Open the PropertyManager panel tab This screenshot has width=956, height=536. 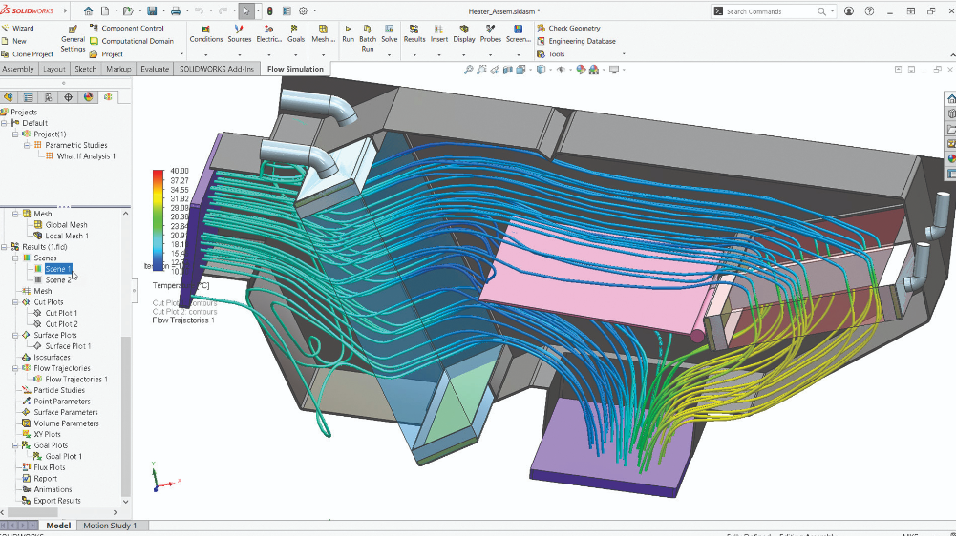pos(28,97)
